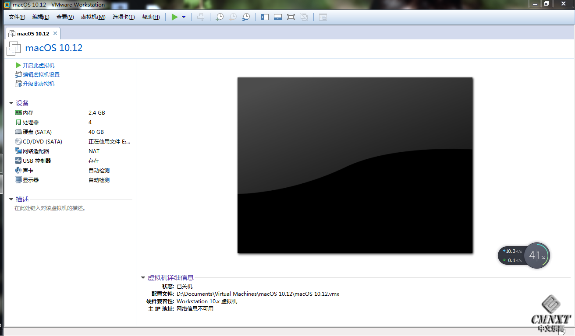This screenshot has width=575, height=336.
Task: Close the macOS 10.12 tab
Action: (x=55, y=33)
